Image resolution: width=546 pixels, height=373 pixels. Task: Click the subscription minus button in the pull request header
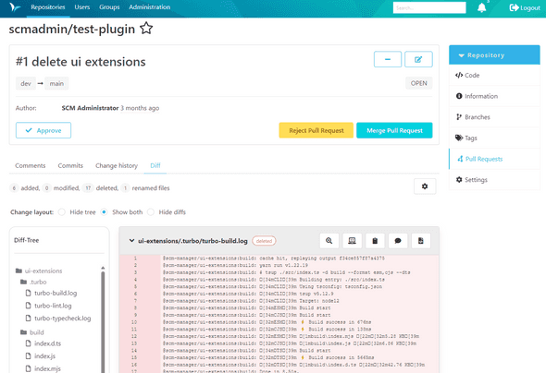tap(388, 59)
